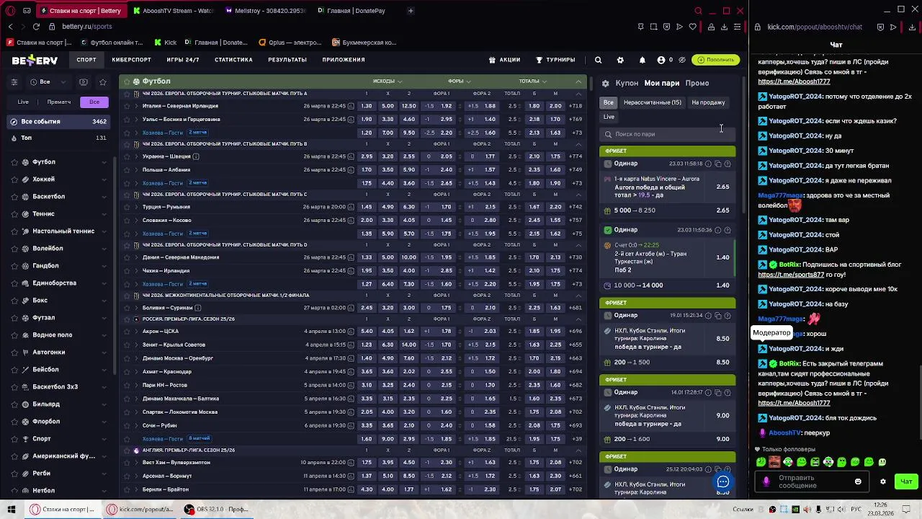Click the Бильярд sport icon
Screen dimensions: 922x519
coord(25,404)
